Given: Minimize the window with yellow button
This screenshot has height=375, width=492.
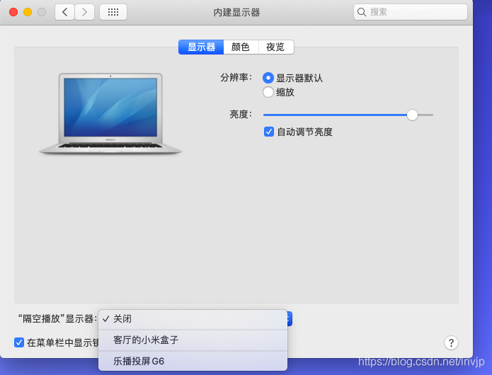Looking at the screenshot, I should 28,12.
